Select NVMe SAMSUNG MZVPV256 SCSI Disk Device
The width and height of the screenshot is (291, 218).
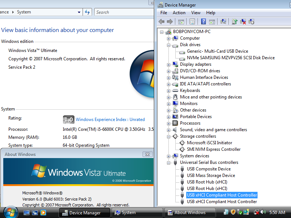[x=231, y=58]
